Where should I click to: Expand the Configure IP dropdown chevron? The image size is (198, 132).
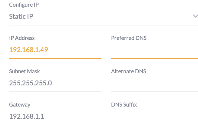pyautogui.click(x=195, y=16)
